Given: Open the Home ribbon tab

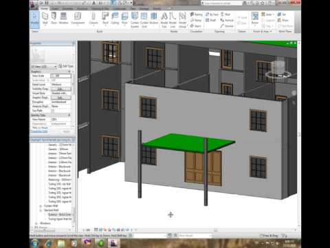Looking at the screenshot, I should tap(44, 9).
